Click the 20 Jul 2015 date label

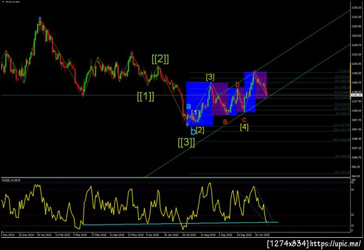pyautogui.click(x=189, y=235)
